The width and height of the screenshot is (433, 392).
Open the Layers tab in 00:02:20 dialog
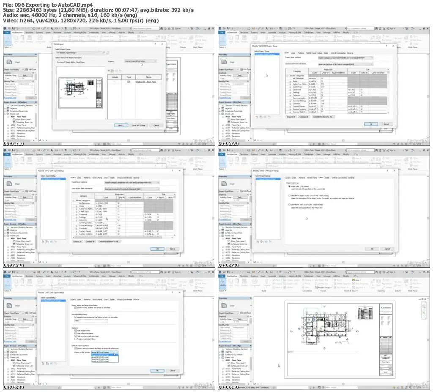pos(287,53)
